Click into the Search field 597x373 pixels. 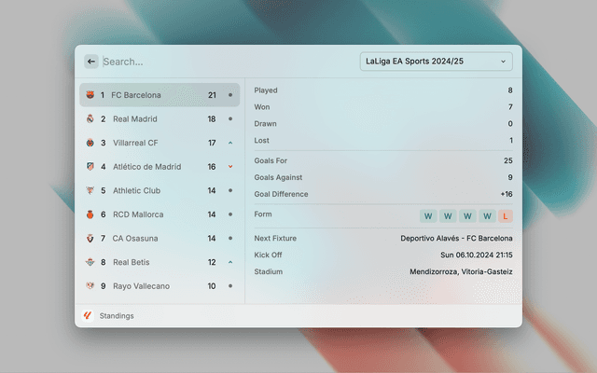click(224, 62)
